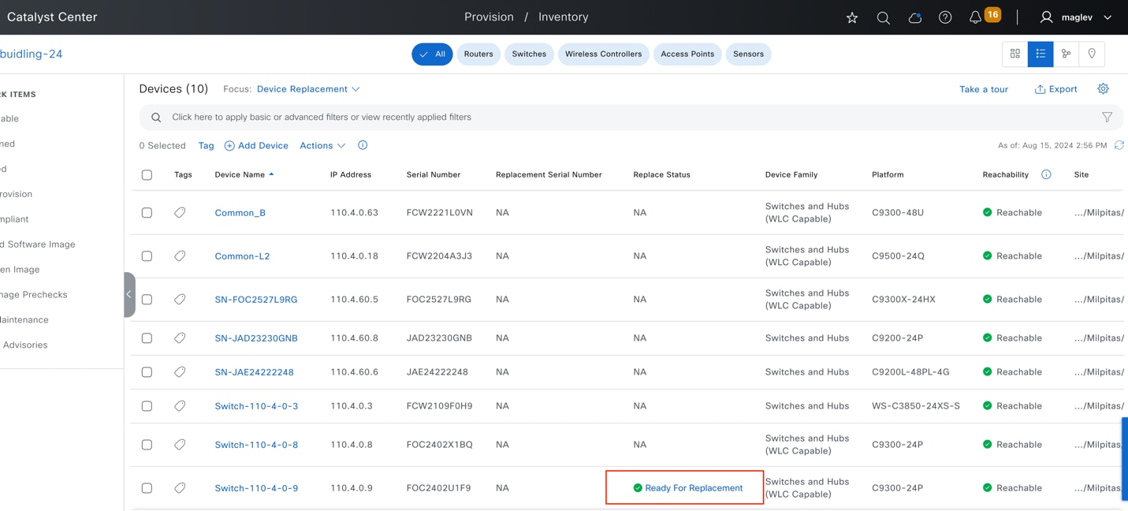Filter devices by Switches tab
This screenshot has height=511, width=1128.
529,54
